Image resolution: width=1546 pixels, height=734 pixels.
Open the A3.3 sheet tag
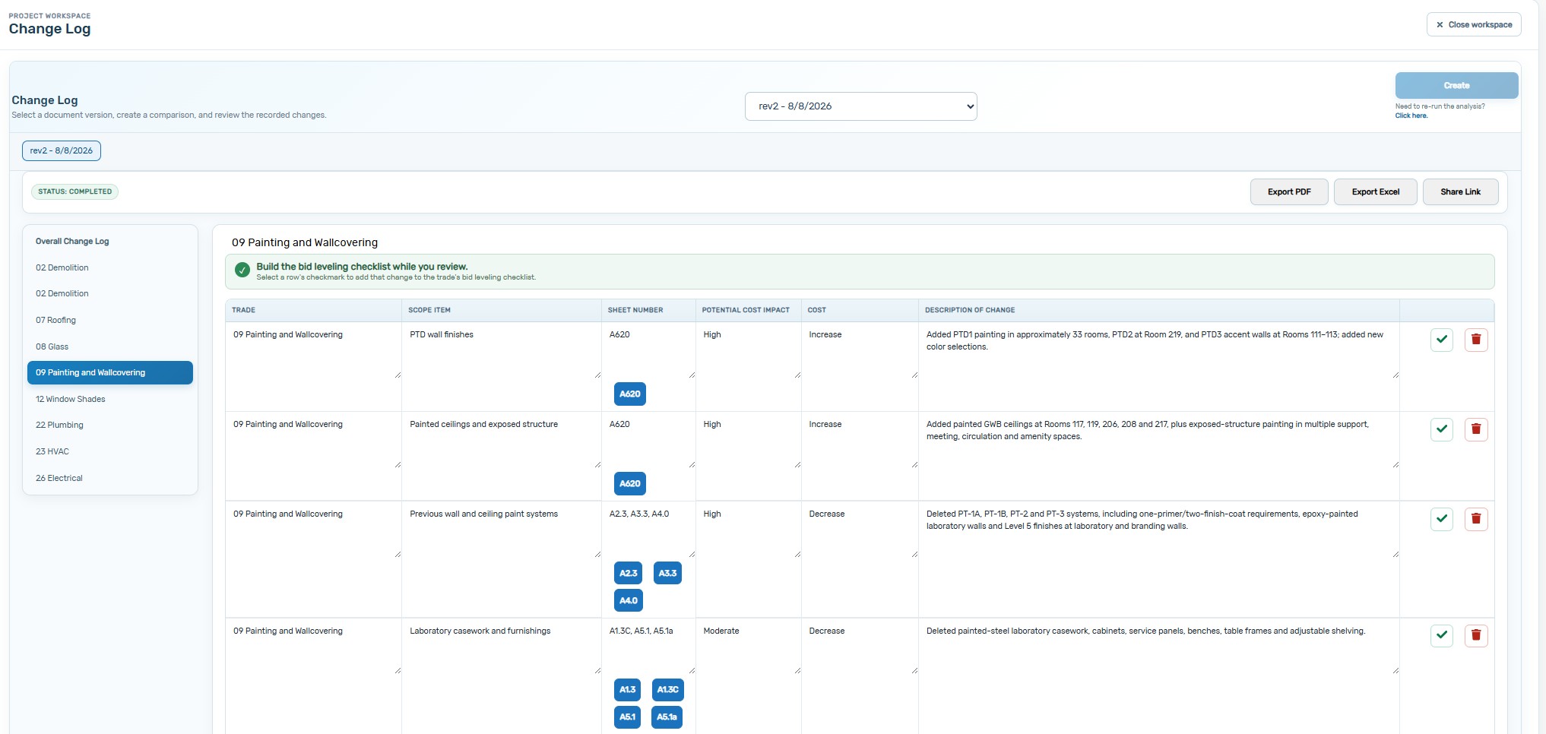667,573
